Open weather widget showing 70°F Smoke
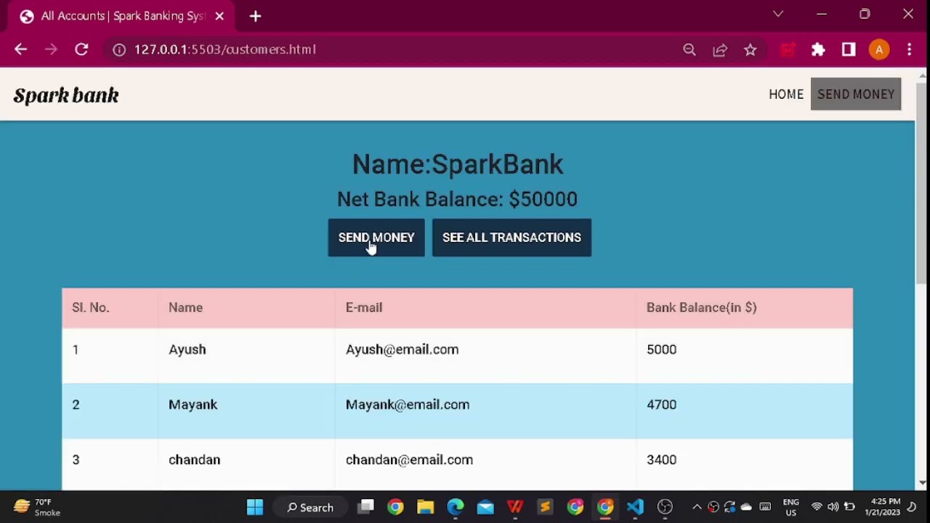This screenshot has height=523, width=930. [36, 507]
